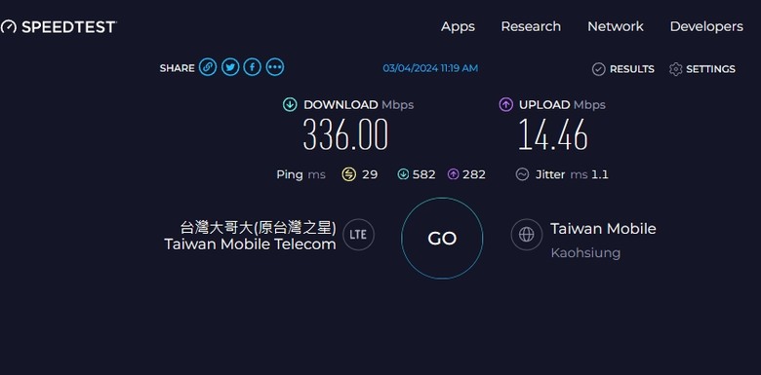Open the Apps menu
Viewport: 761px width, 375px height.
click(458, 26)
